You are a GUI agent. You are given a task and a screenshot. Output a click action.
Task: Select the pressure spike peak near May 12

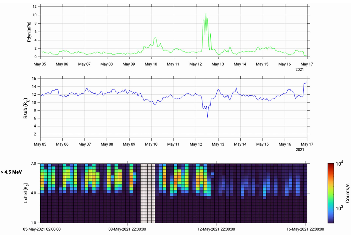tap(206, 14)
